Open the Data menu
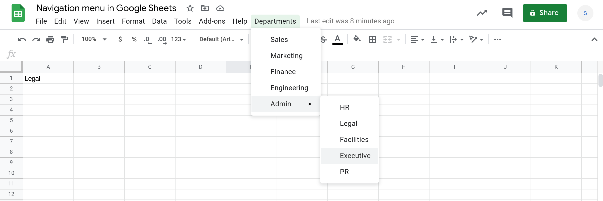Viewport: 603px width, 201px height. click(159, 21)
